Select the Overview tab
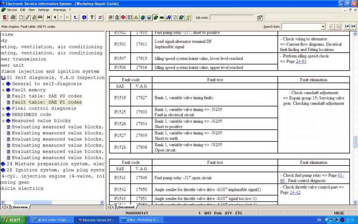The height and width of the screenshot is (224, 358). 20,207
